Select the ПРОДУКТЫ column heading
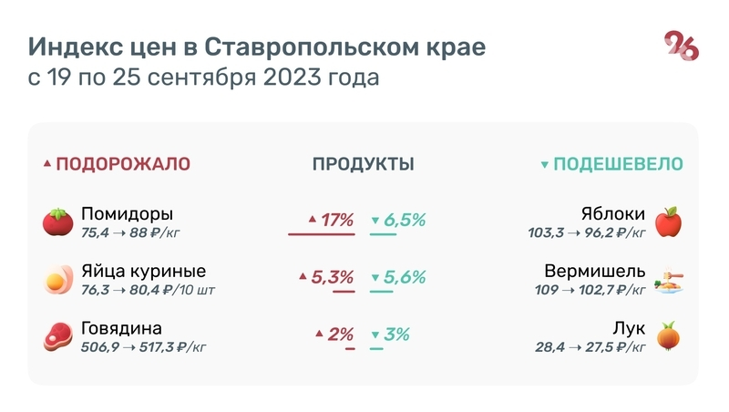This screenshot has width=729, height=412. (x=364, y=164)
